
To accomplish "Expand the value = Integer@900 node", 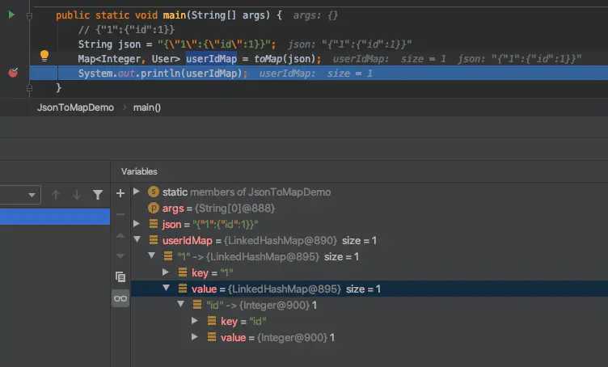I will click(x=195, y=337).
